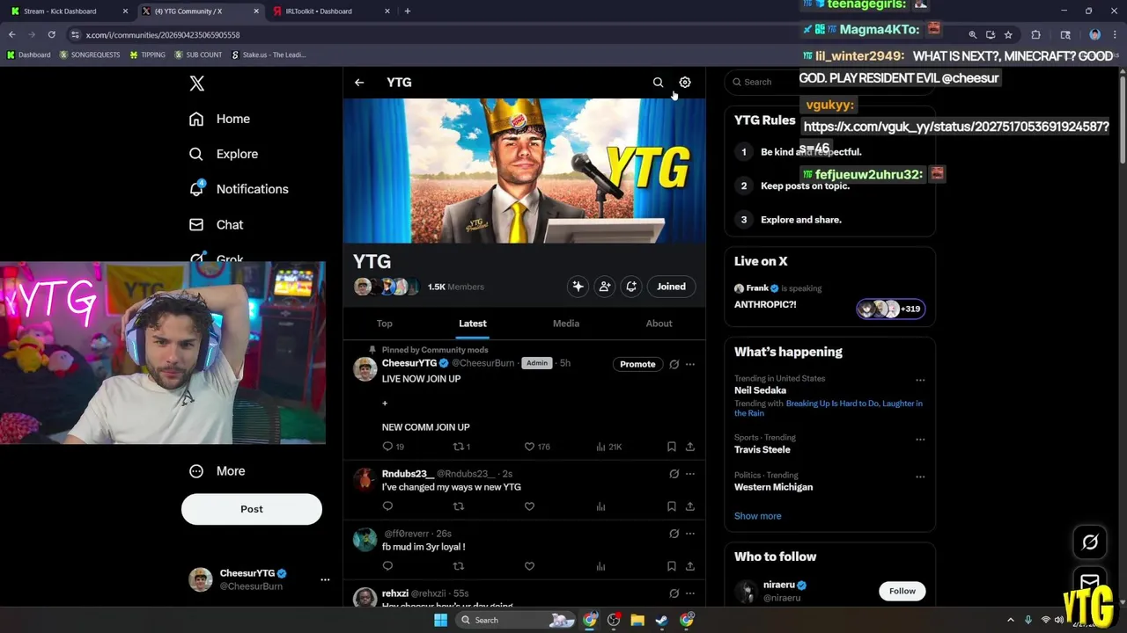
Task: Click the white Post button
Action: 252,509
